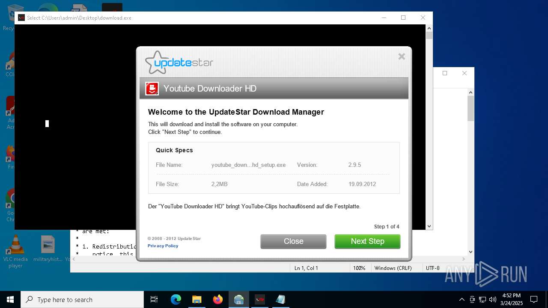This screenshot has height=308, width=548.
Task: Click the volume speaker tray icon
Action: coord(493,299)
